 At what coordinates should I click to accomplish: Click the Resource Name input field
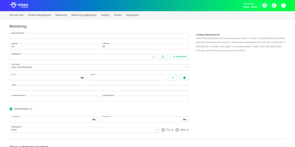(x=99, y=36)
